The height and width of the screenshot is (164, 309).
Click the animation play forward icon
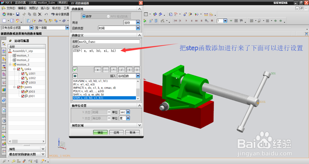coord(186,21)
